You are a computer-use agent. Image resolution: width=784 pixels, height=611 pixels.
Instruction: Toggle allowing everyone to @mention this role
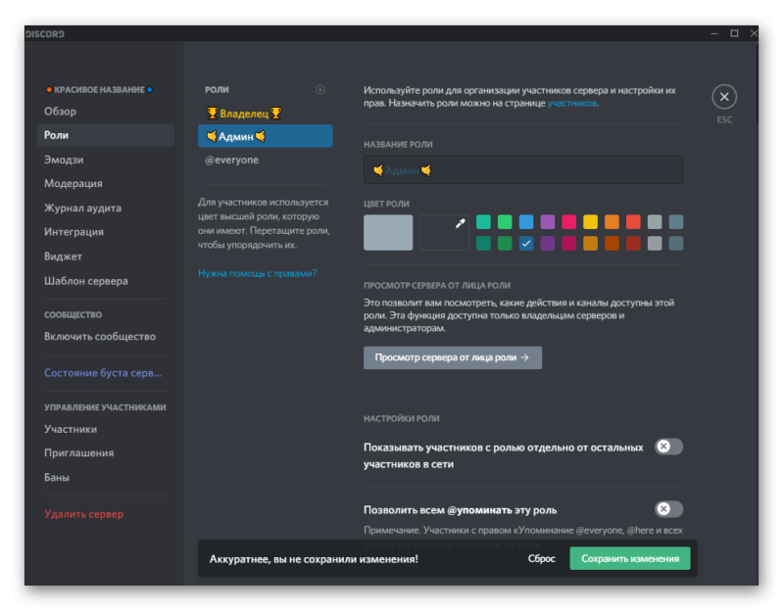(668, 509)
